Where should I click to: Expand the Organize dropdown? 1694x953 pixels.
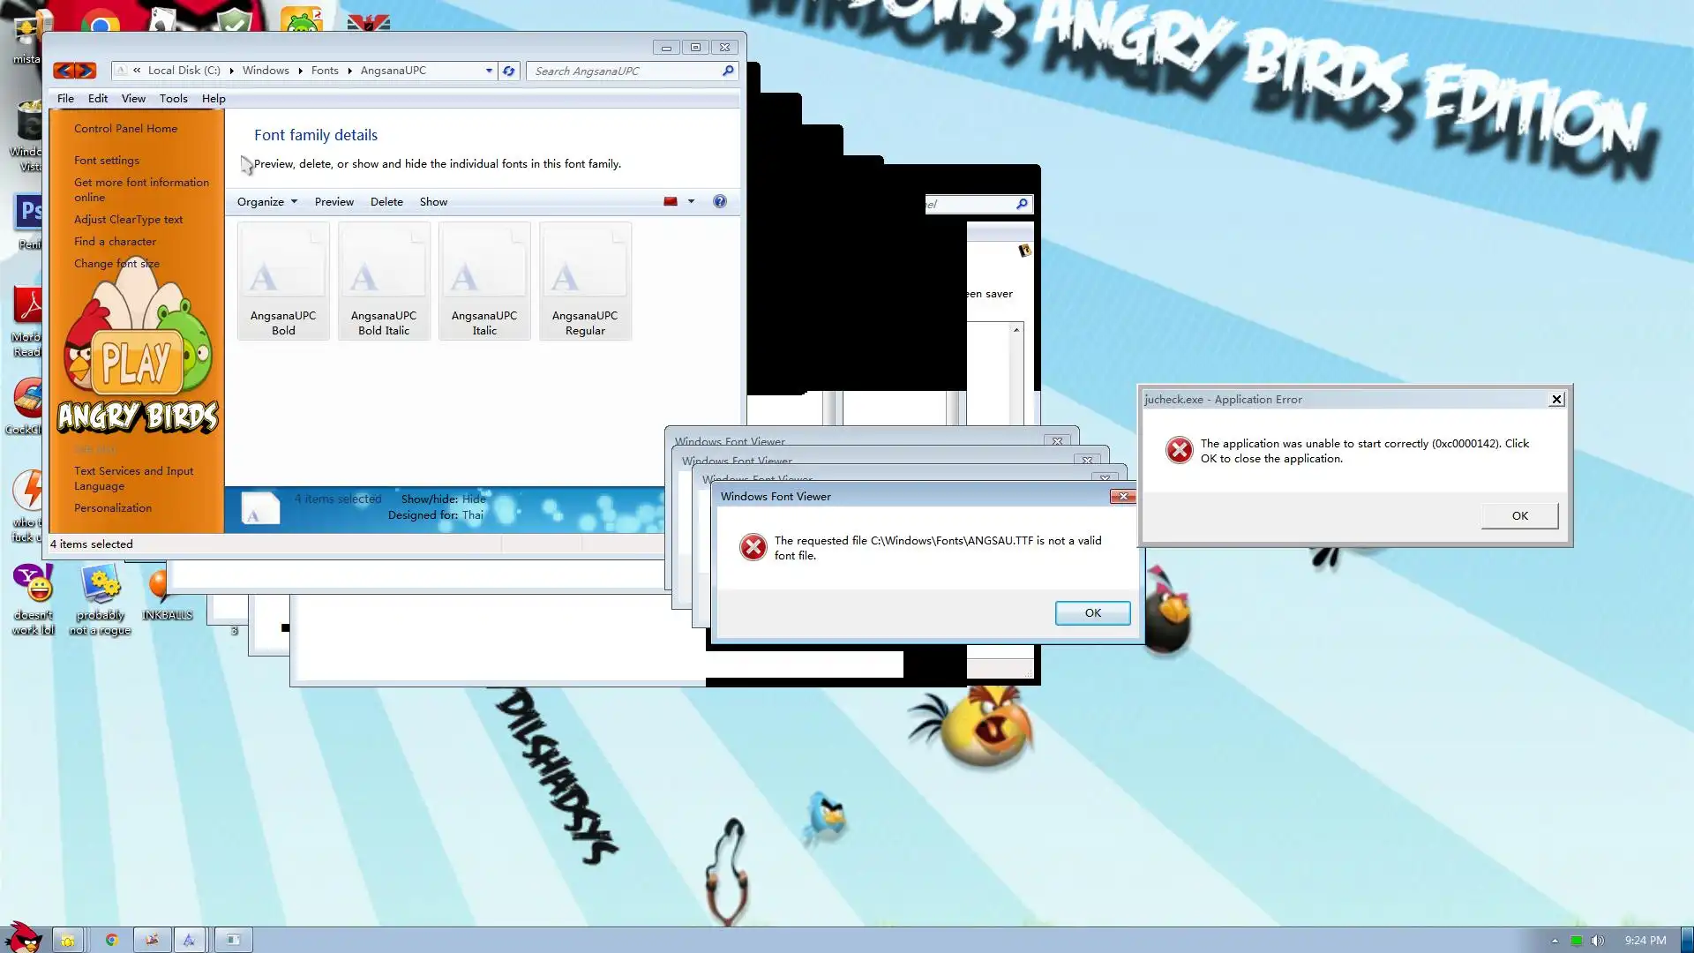(266, 201)
